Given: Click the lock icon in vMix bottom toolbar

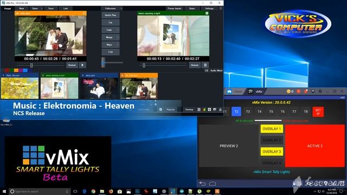Looking at the screenshot, I should (220, 109).
